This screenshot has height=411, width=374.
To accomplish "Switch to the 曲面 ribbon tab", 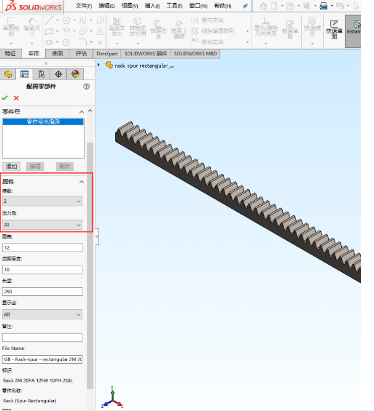I will [x=58, y=54].
